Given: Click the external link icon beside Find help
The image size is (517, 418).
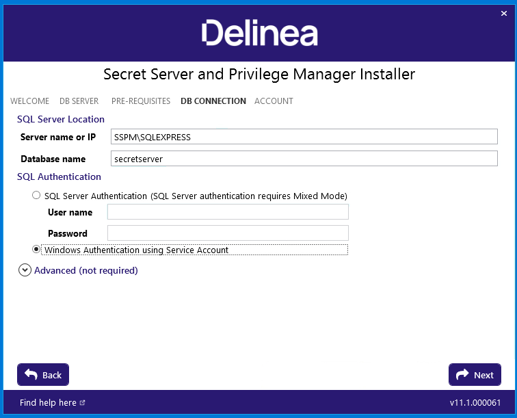Looking at the screenshot, I should tap(83, 402).
